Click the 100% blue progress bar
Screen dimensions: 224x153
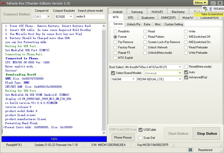(x=54, y=139)
